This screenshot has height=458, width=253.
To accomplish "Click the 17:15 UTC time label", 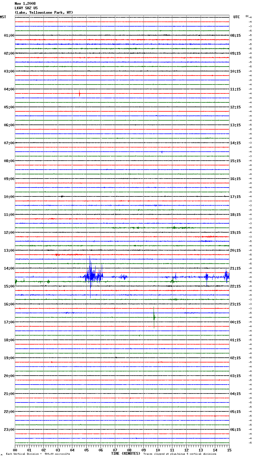I will click(x=235, y=197).
